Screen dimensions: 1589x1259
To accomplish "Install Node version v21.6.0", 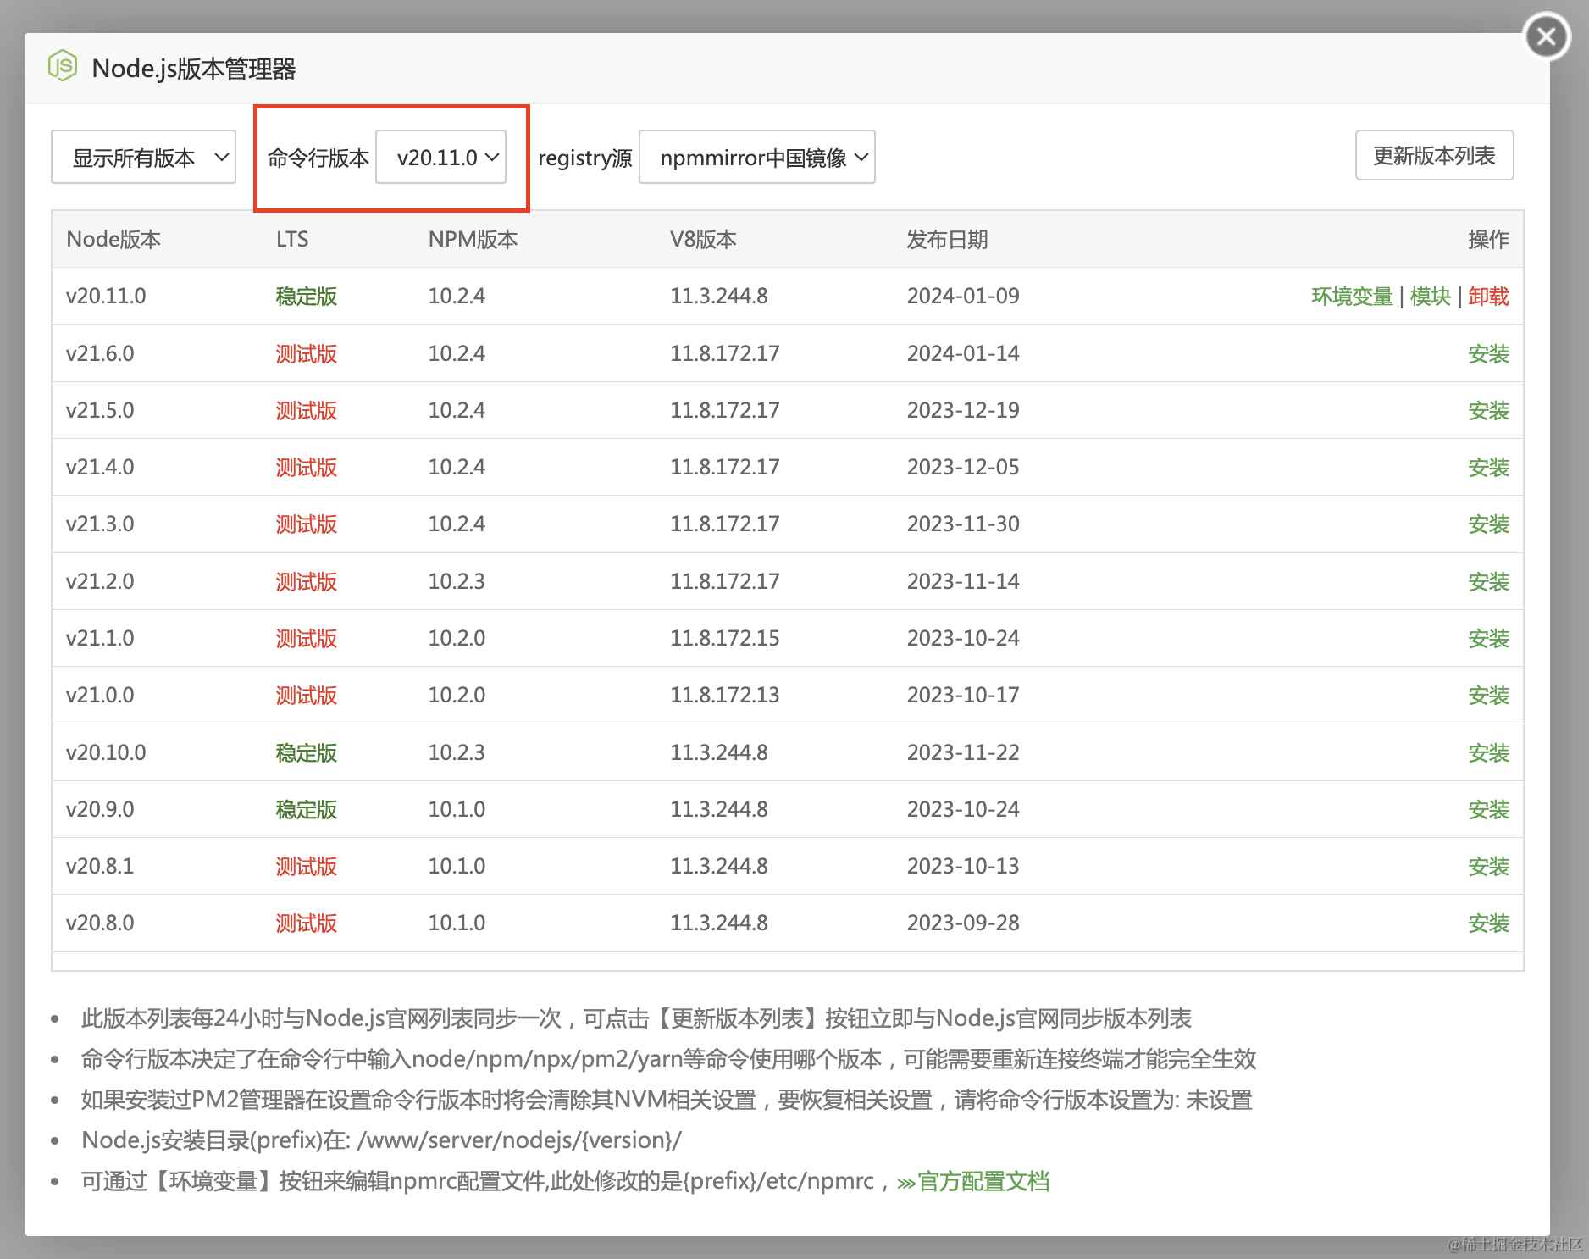I will (1489, 353).
